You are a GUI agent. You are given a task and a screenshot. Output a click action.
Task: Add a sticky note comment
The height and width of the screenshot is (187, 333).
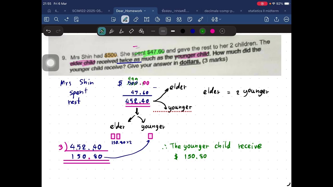(x=190, y=19)
